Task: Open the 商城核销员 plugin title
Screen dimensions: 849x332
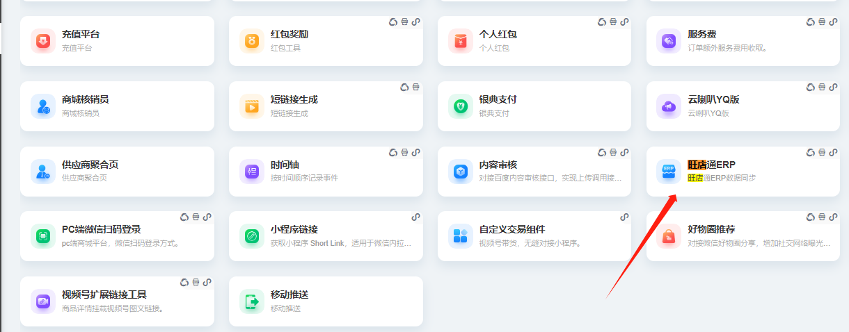Action: pos(85,99)
